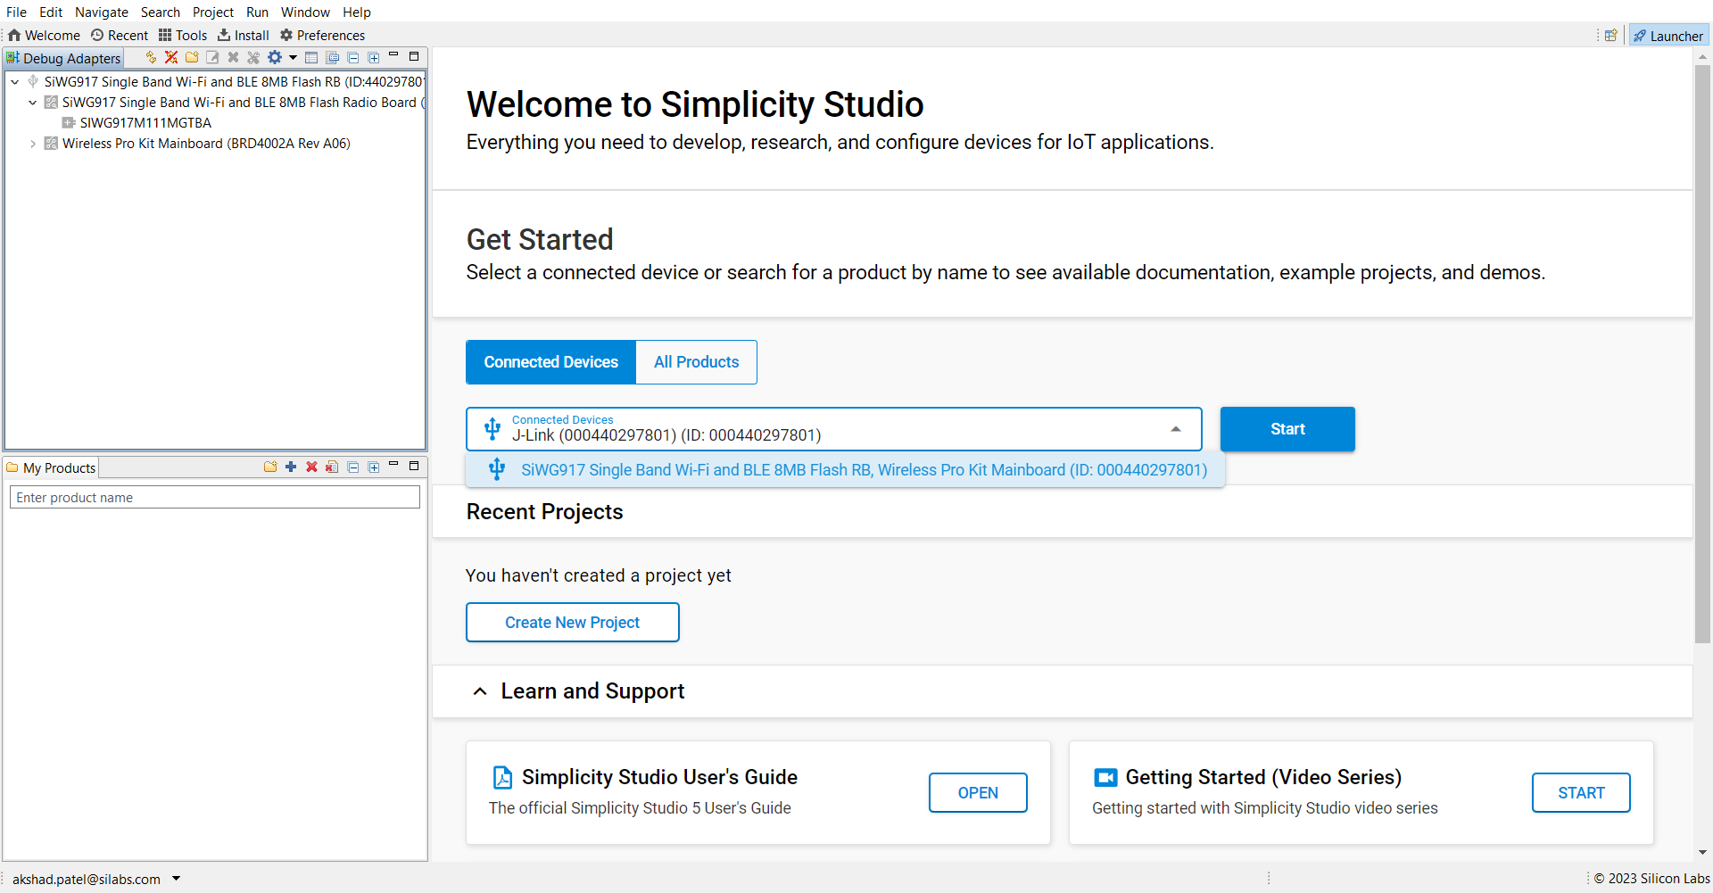This screenshot has width=1713, height=893.
Task: Open the Project menu
Action: [213, 12]
